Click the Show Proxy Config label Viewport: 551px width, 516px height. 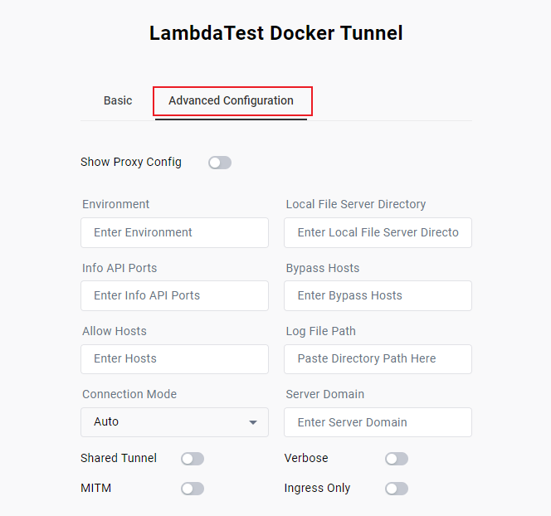[x=131, y=162]
